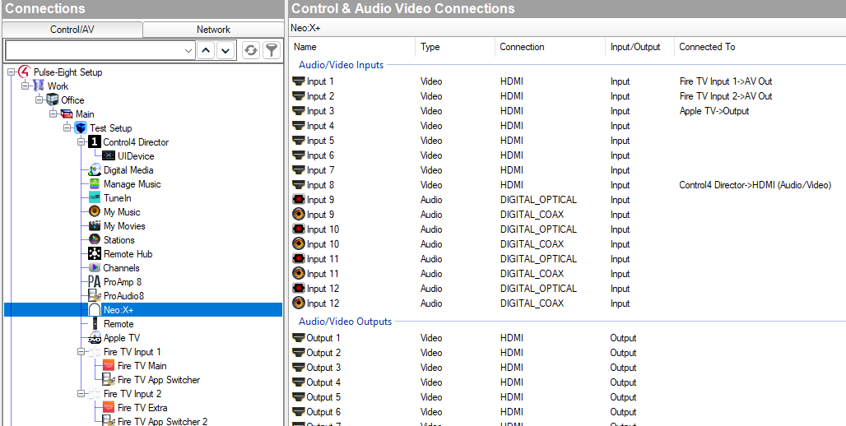
Task: Collapse the Fire TV Input 2 node
Action: pyautogui.click(x=81, y=394)
